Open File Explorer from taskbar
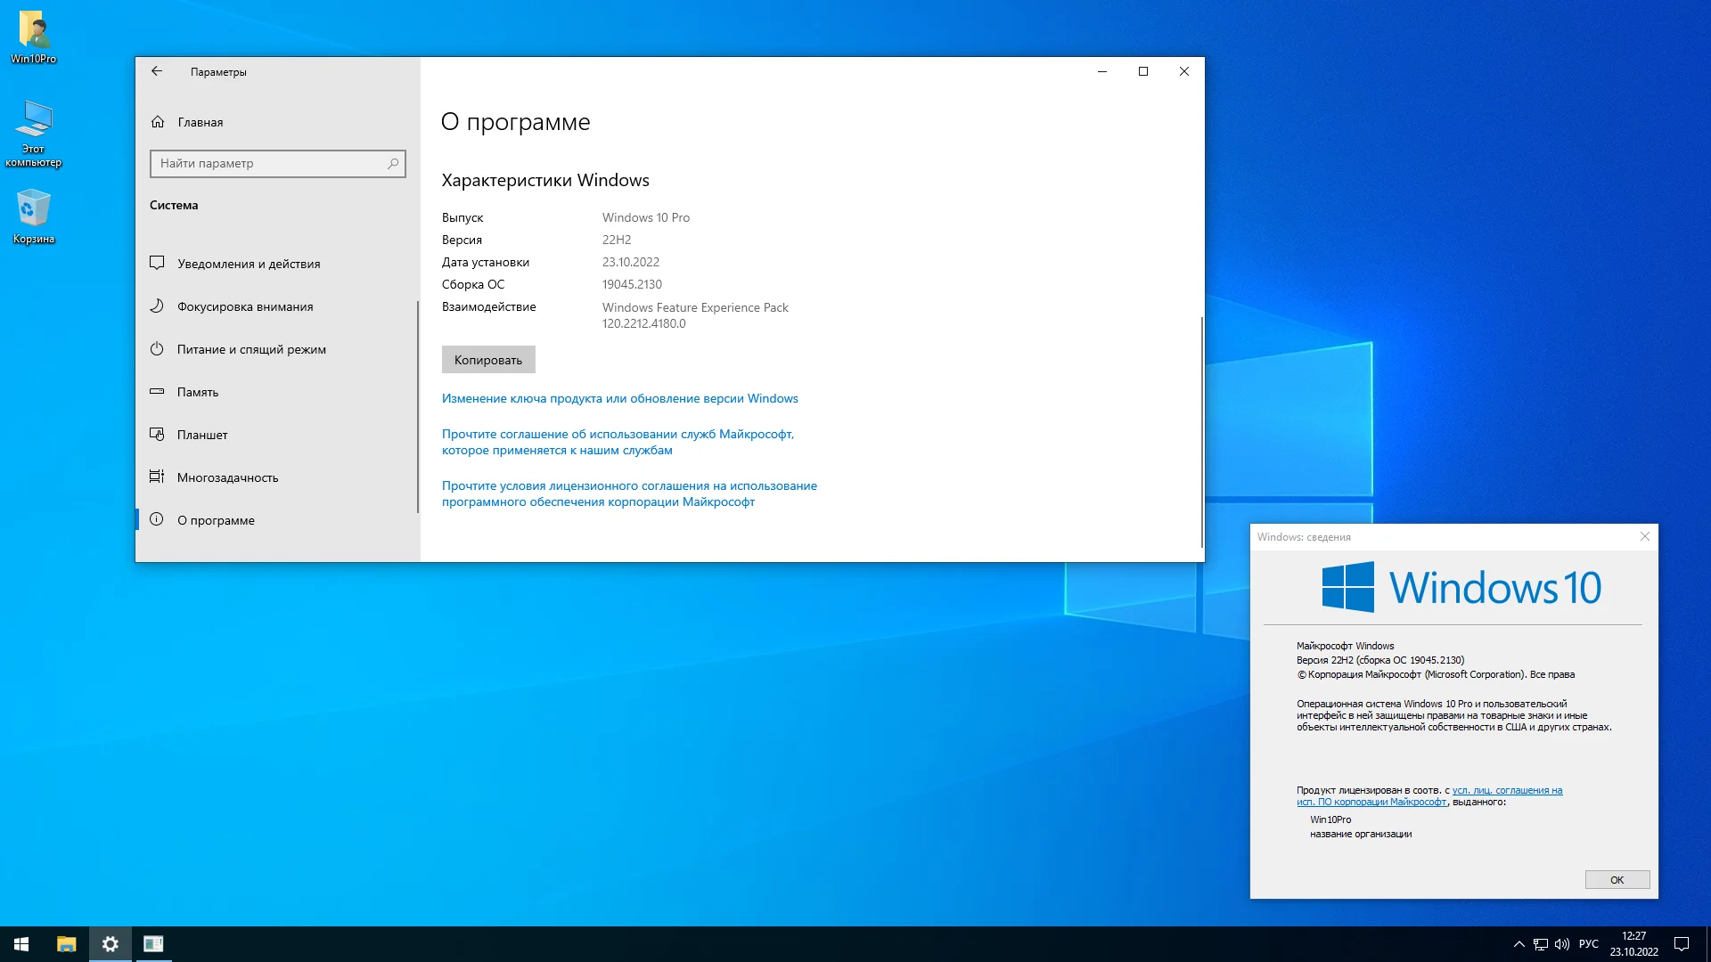 click(66, 944)
